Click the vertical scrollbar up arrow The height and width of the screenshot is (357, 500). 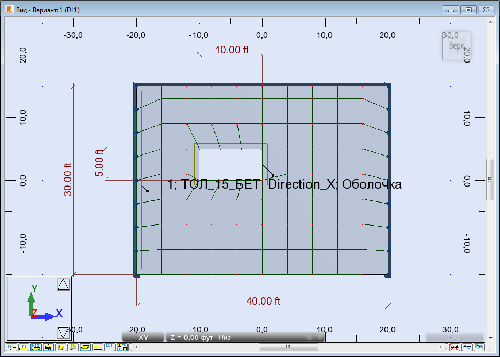(490, 22)
